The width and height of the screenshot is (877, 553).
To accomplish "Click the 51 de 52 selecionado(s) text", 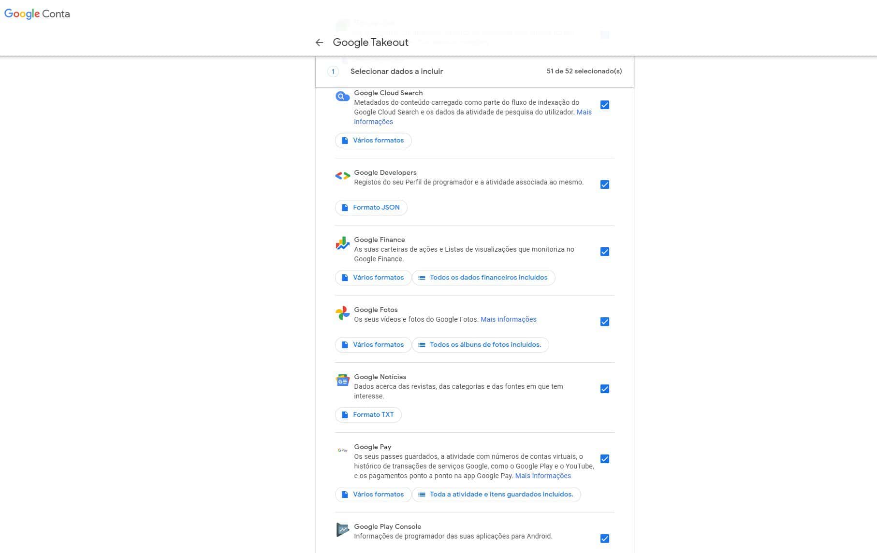I will (584, 71).
